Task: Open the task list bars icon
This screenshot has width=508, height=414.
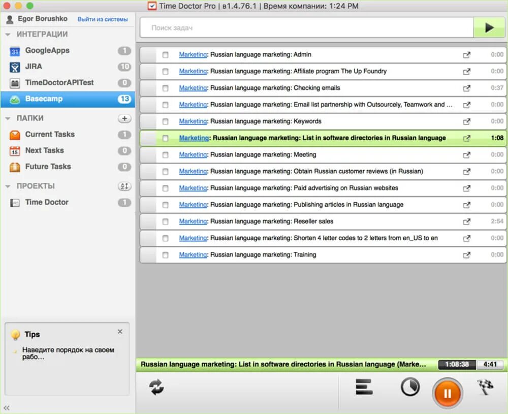Action: point(364,387)
